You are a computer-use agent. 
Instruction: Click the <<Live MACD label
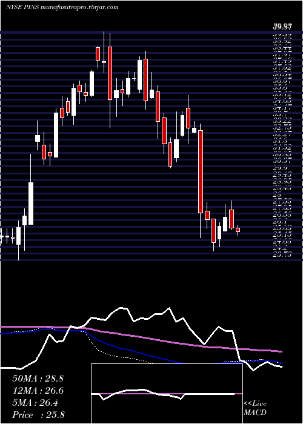click(255, 408)
